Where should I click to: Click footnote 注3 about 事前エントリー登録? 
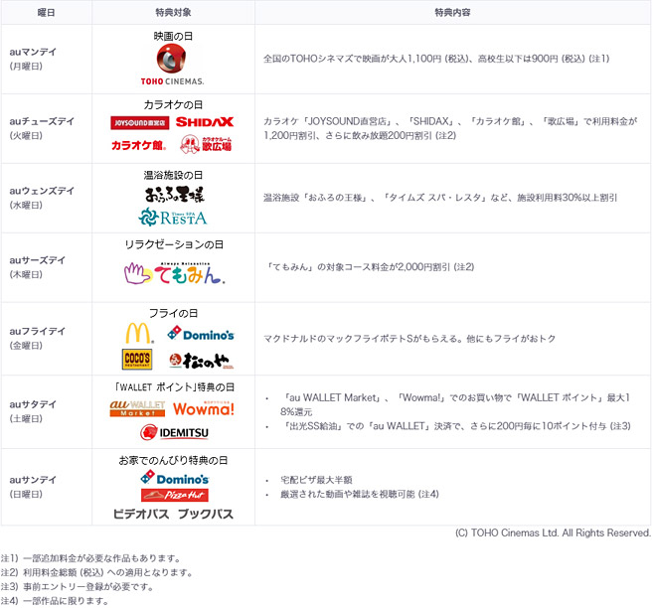click(78, 587)
